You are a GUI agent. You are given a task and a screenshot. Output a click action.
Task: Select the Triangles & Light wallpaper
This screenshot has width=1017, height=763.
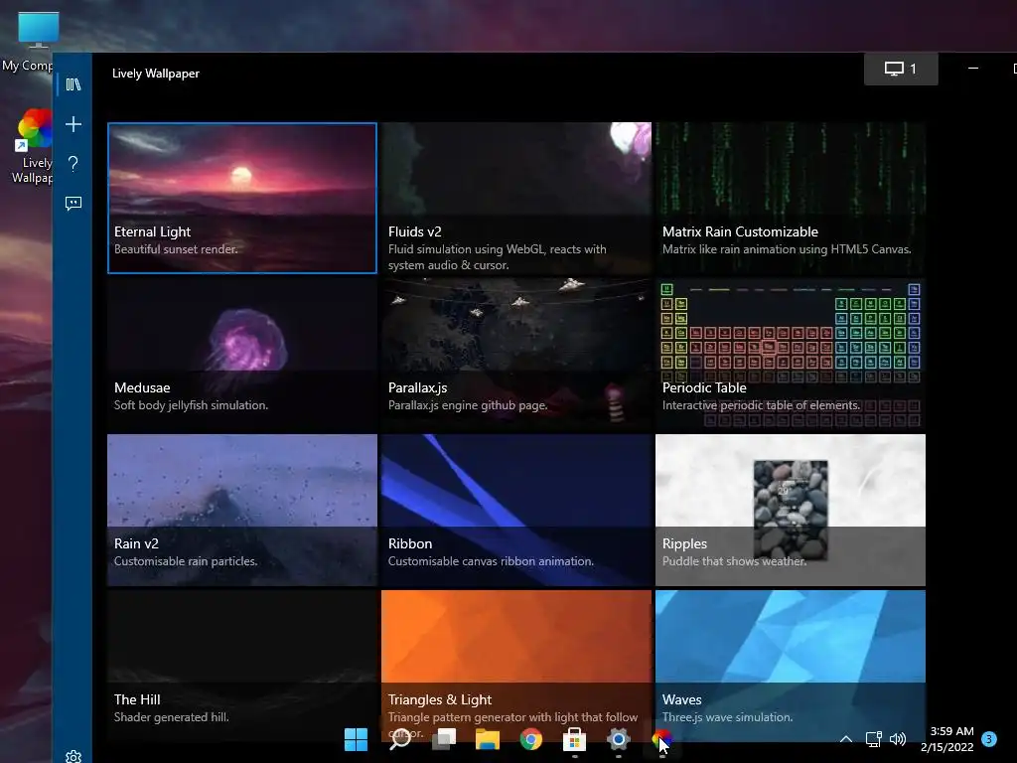[x=516, y=666]
